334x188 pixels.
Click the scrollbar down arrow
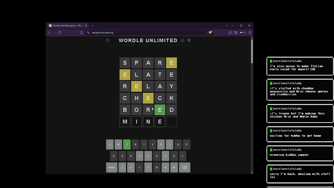pos(252,173)
